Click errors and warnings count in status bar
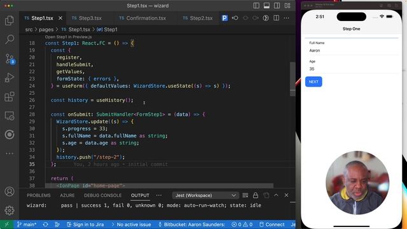407x229 pixels. [242, 225]
